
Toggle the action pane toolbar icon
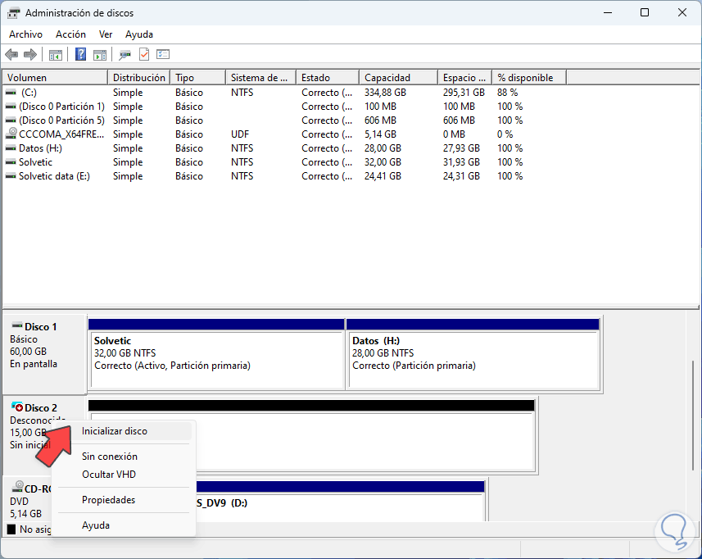100,55
